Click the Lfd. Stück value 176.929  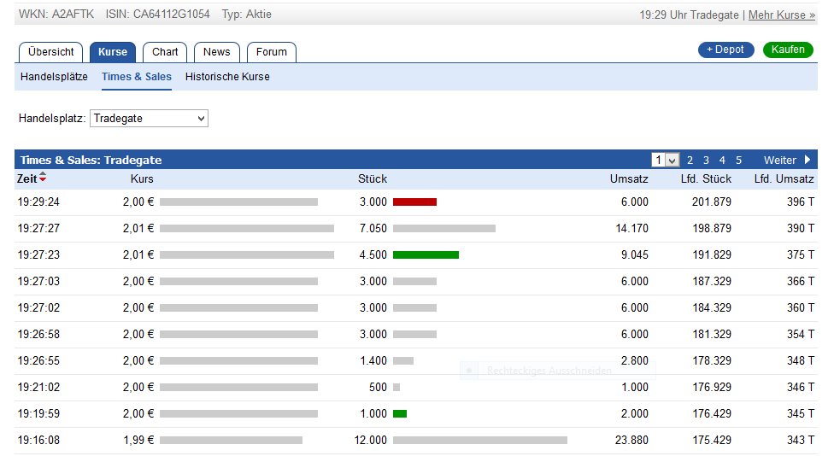712,388
